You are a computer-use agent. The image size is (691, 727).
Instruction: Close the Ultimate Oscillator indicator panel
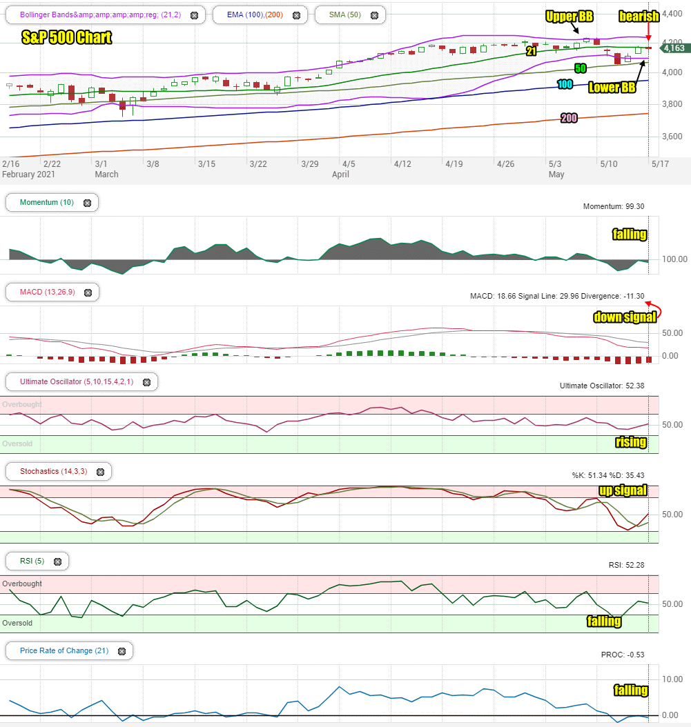(x=146, y=383)
